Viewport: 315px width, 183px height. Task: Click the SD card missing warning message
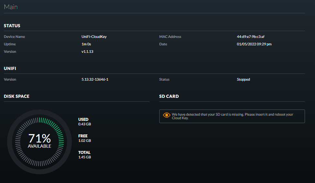232,116
